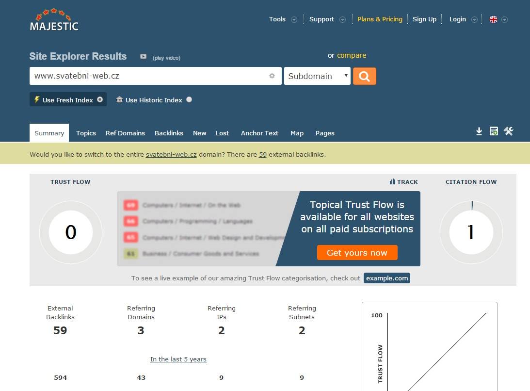Click the Site Explorer Results heading
Screen dimensions: 530x391
tap(78, 56)
